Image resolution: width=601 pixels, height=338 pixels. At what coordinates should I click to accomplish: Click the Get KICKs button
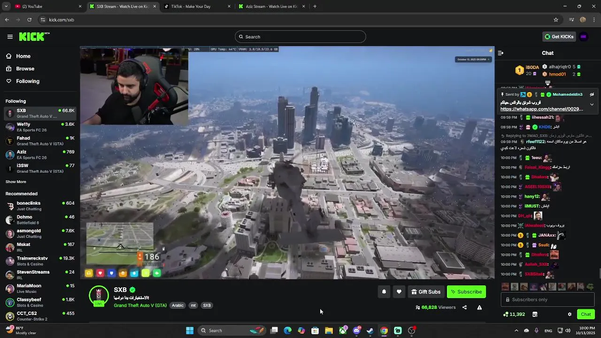(x=559, y=37)
